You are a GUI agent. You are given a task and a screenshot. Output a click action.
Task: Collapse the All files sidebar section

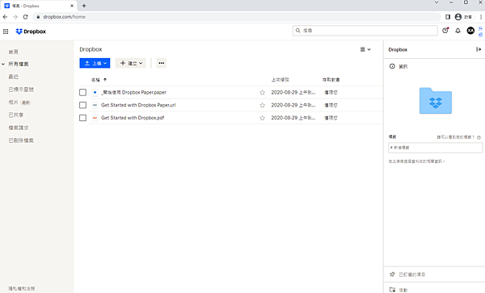click(x=3, y=64)
